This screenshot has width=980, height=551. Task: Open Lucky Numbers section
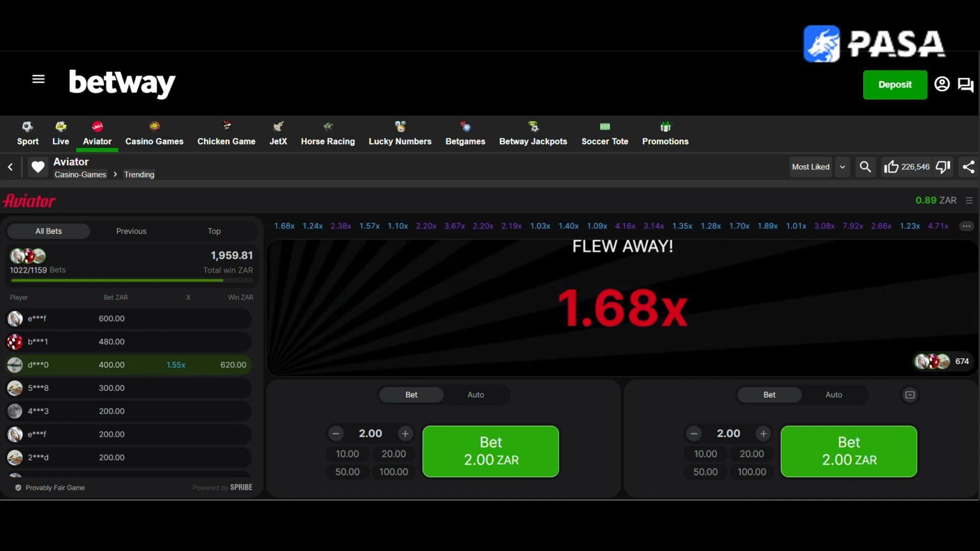(400, 134)
